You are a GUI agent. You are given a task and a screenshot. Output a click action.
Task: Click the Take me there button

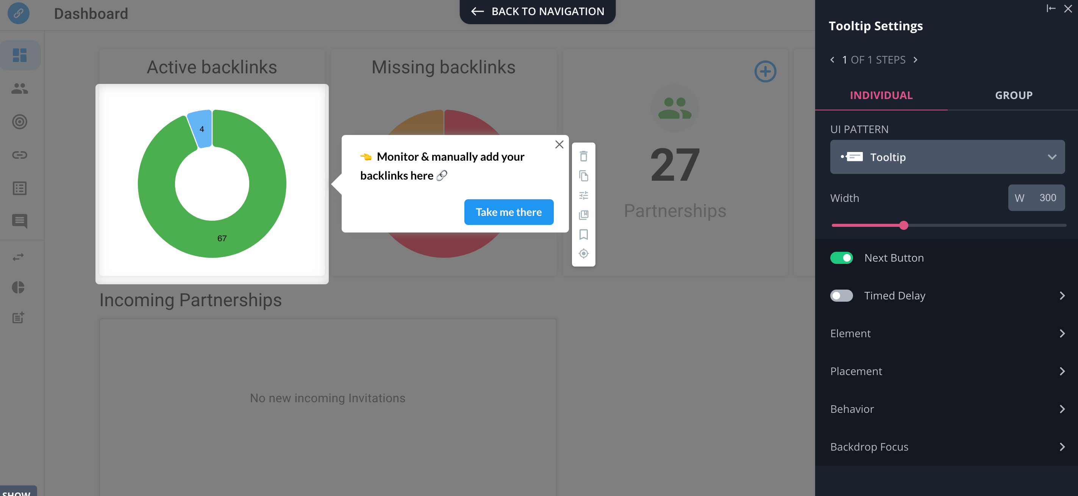(508, 211)
